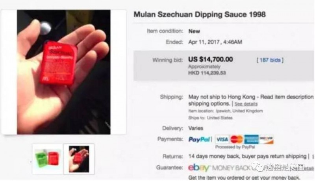Click the Visa card icon

[x=222, y=139]
